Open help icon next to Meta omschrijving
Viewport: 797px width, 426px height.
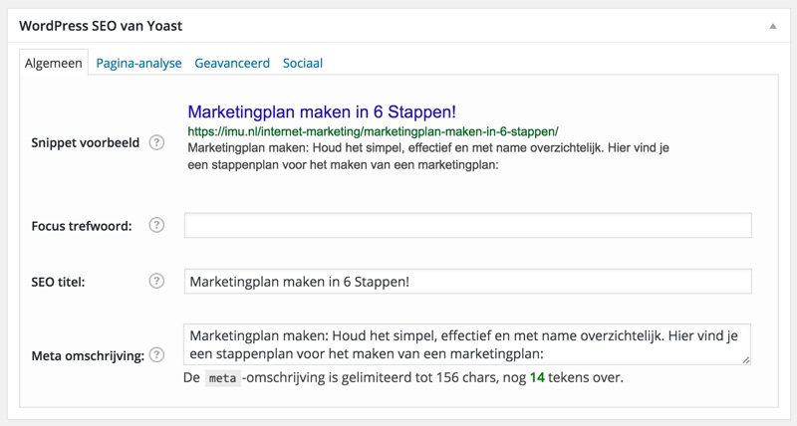156,355
